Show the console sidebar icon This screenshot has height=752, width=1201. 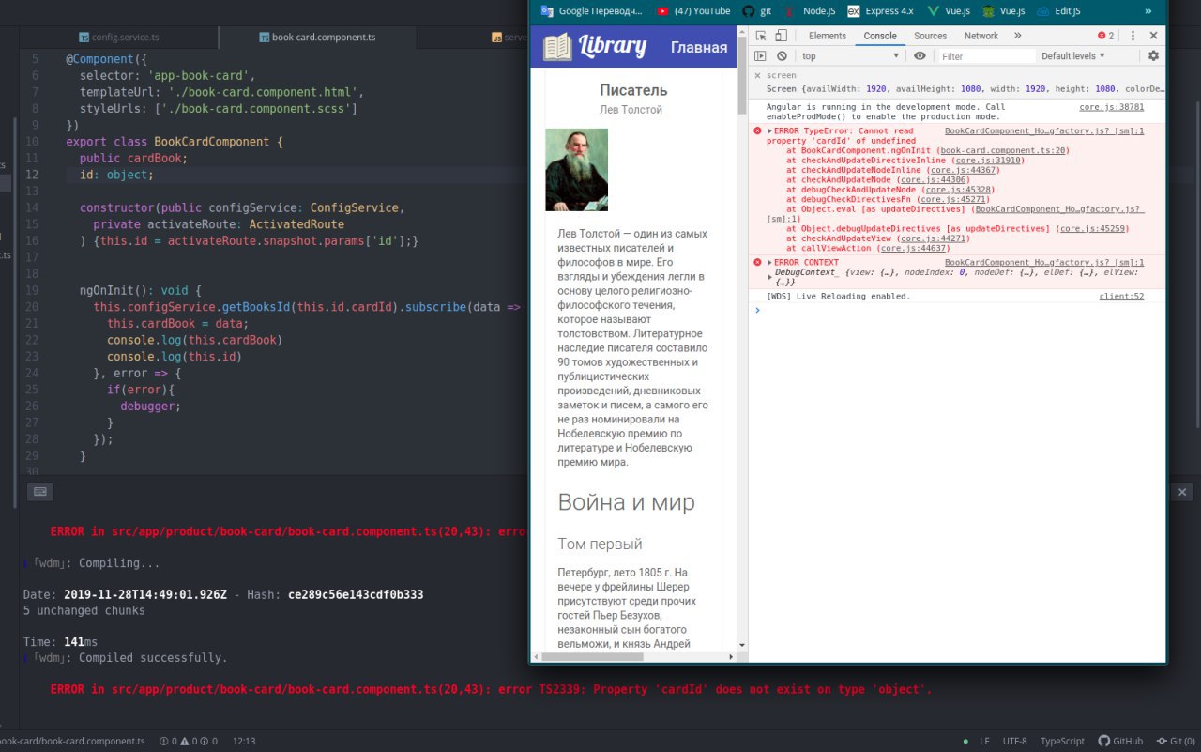coord(762,56)
